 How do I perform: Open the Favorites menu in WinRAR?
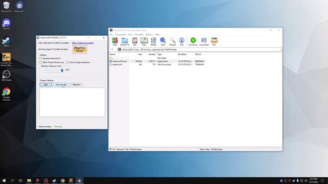(139, 34)
